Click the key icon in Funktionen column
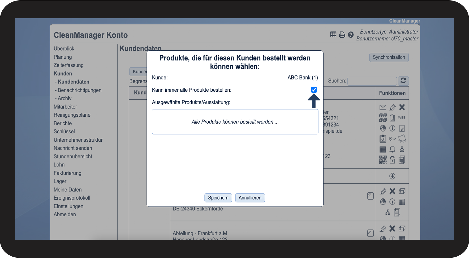Screen dimensions: 469x258 pyautogui.click(x=392, y=139)
